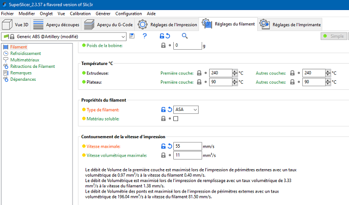Click the Extrudeuse label
Screen dimensions: 349x205
(x=97, y=73)
